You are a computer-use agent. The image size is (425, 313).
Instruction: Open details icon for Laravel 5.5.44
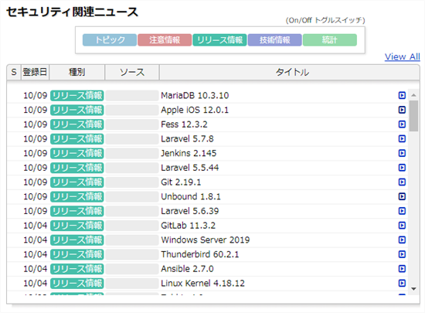tap(402, 168)
